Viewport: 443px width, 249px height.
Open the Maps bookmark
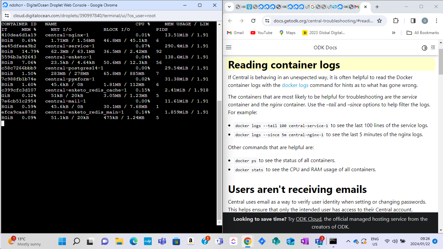[x=287, y=33]
